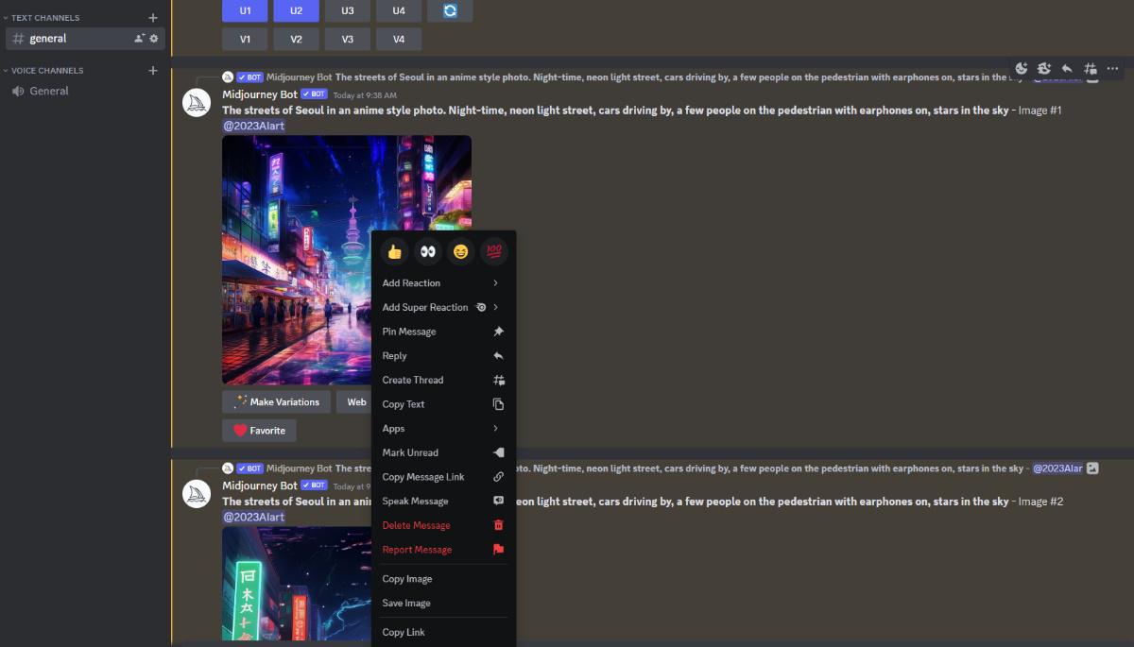Reply using the hover toolbar arrow icon
The width and height of the screenshot is (1134, 647).
pyautogui.click(x=1067, y=68)
